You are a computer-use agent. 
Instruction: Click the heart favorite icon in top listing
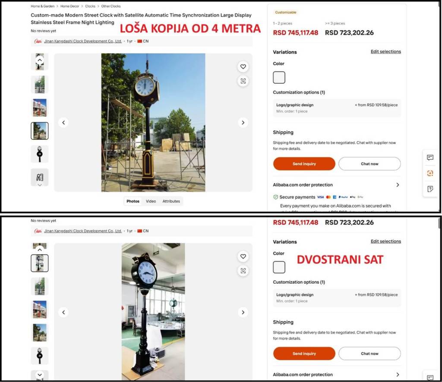[243, 66]
